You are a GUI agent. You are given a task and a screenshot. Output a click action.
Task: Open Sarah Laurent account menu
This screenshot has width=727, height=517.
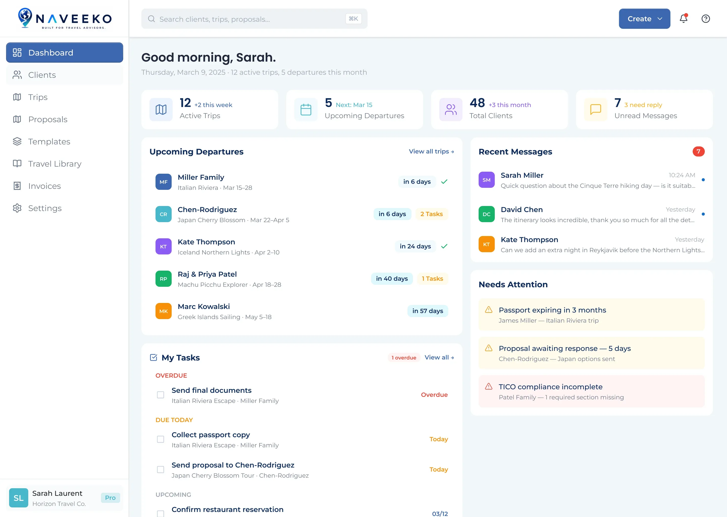coord(65,498)
